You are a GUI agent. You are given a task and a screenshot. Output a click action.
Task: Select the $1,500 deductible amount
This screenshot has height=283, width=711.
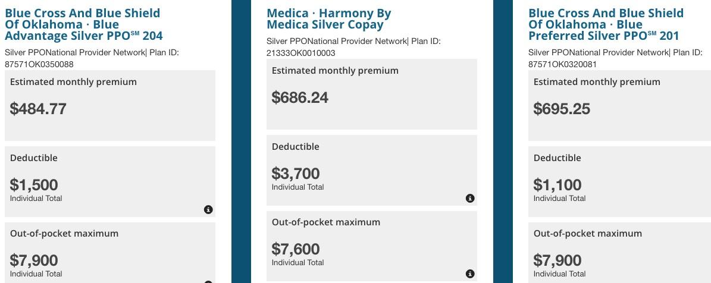coord(34,185)
